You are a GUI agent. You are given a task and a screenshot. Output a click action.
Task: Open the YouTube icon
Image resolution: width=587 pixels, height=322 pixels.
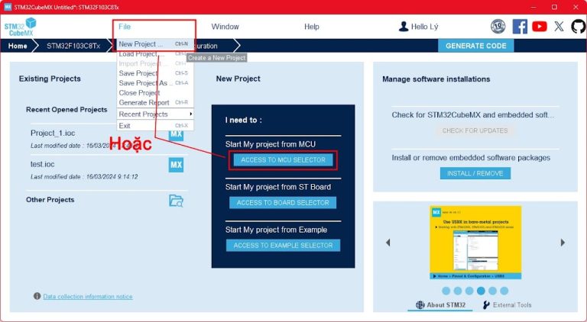coord(539,27)
